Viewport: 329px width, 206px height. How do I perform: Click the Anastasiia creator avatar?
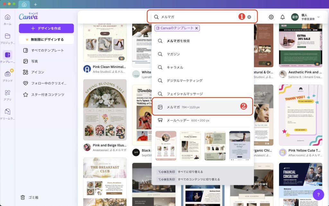pos(87,147)
